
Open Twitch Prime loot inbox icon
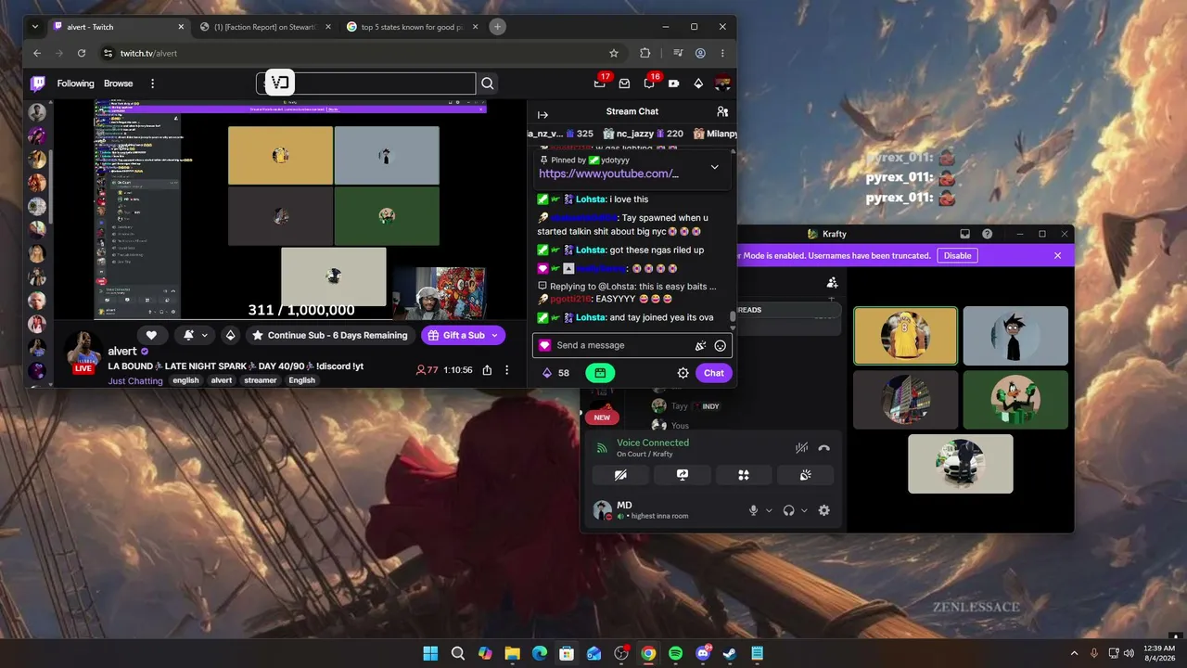(600, 83)
